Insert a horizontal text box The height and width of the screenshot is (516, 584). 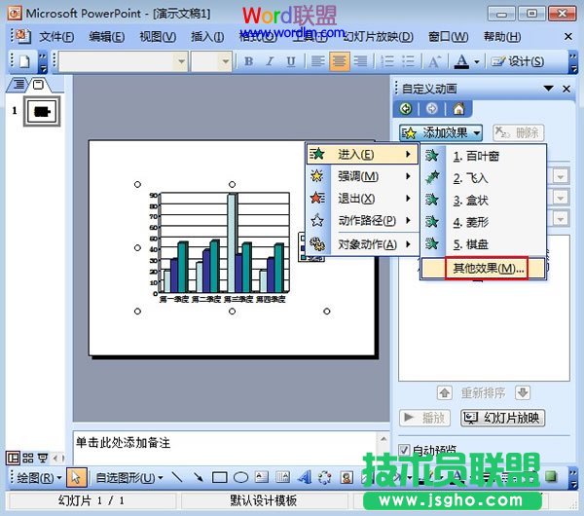click(x=262, y=477)
